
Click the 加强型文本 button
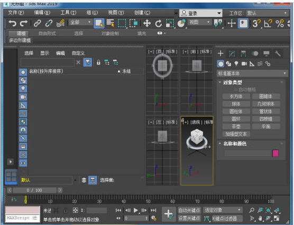click(x=236, y=134)
